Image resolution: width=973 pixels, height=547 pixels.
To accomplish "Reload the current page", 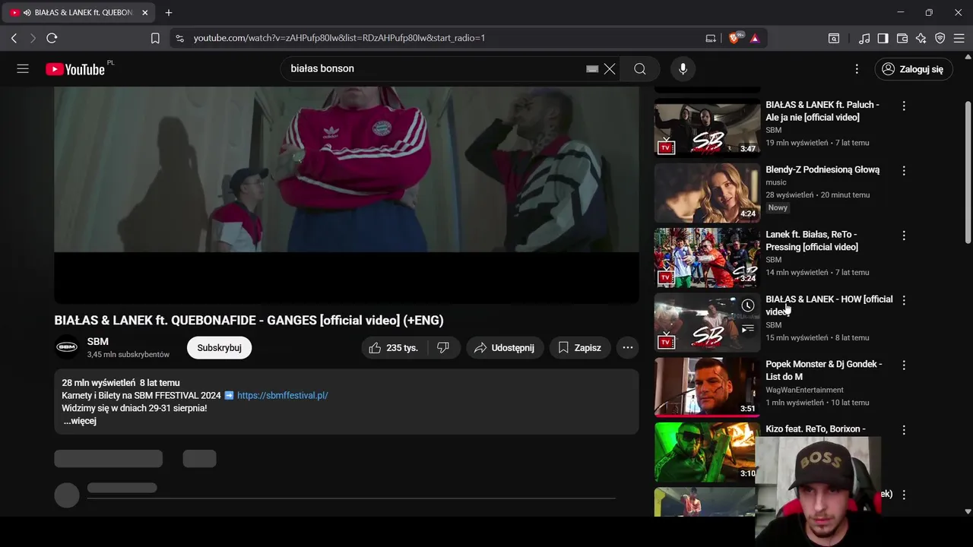I will pos(52,38).
